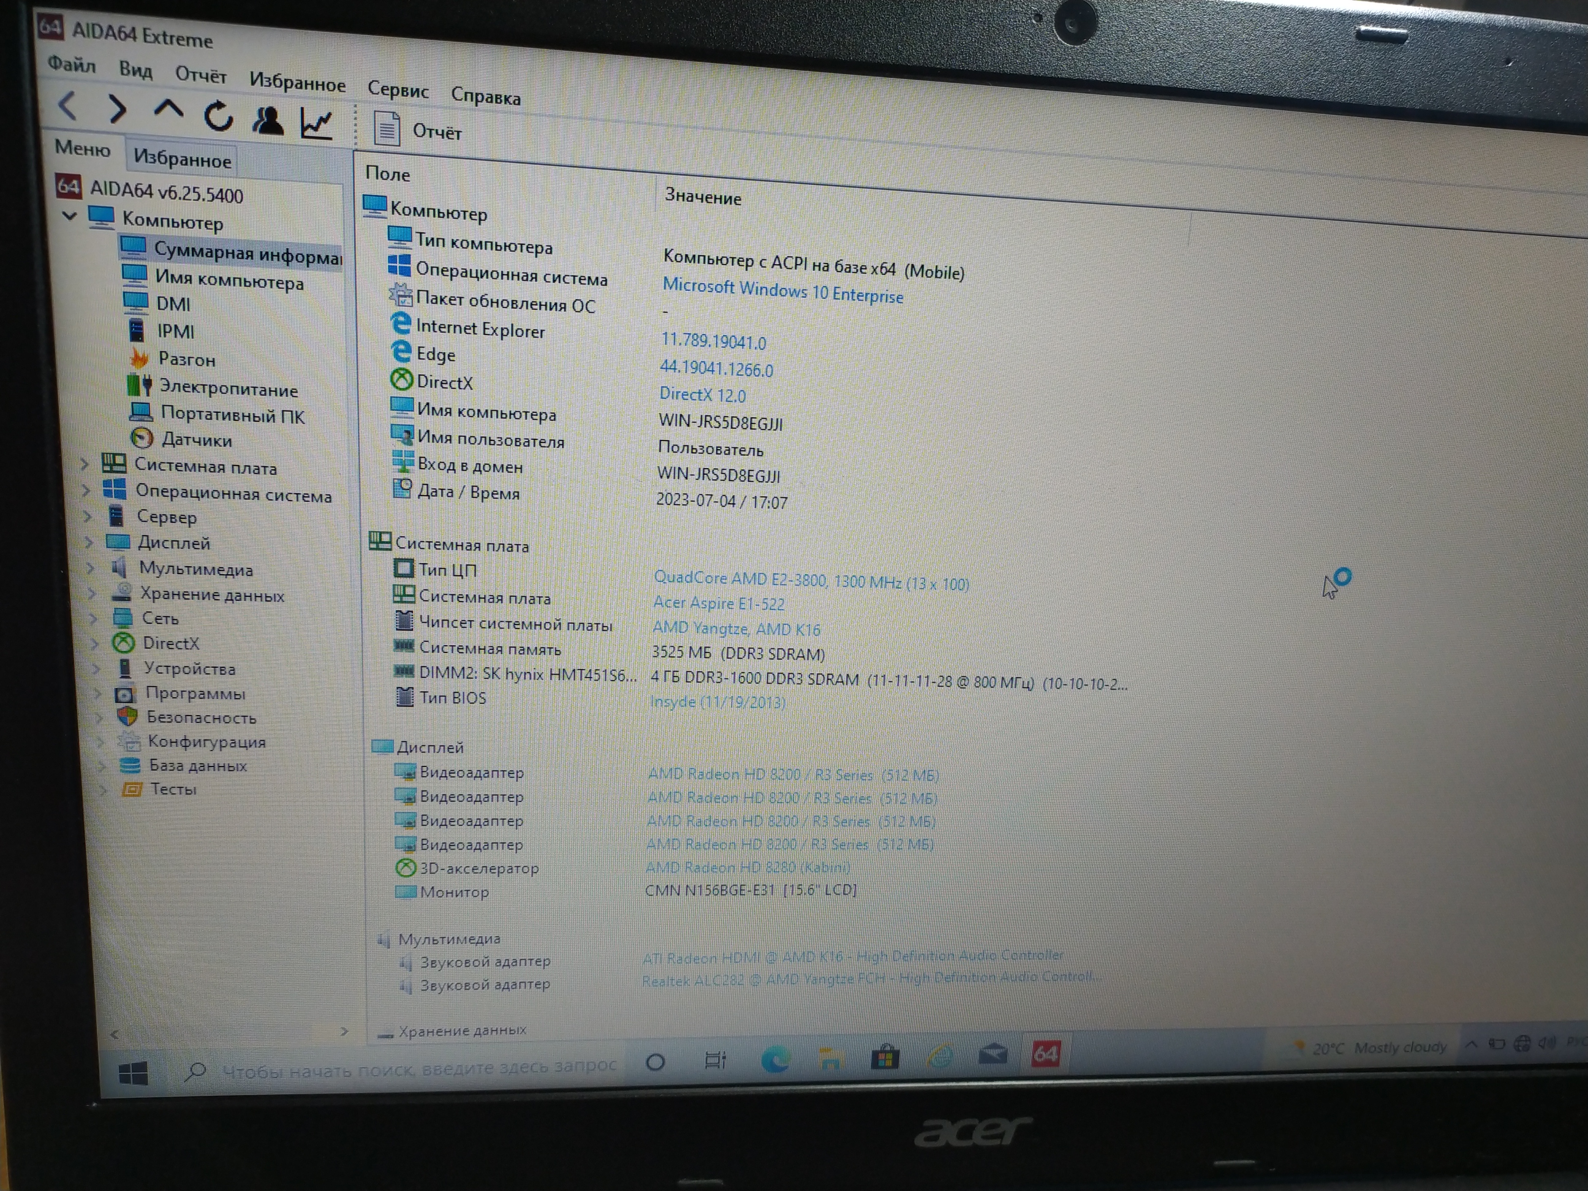Click the taskbar search input field
Viewport: 1588px width, 1191px height.
click(x=401, y=1069)
